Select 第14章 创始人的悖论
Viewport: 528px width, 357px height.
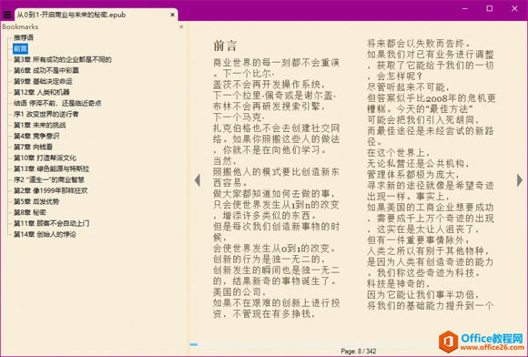(45, 234)
